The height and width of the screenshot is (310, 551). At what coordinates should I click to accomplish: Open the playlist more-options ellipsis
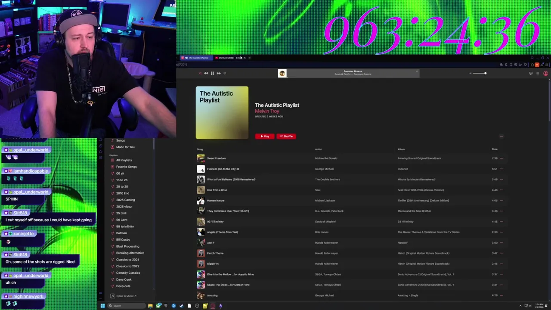[x=501, y=136]
